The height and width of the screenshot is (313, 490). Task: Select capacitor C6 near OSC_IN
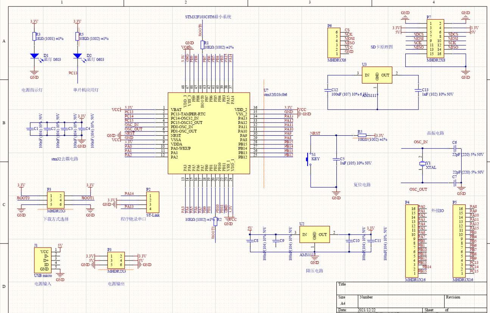(455, 149)
